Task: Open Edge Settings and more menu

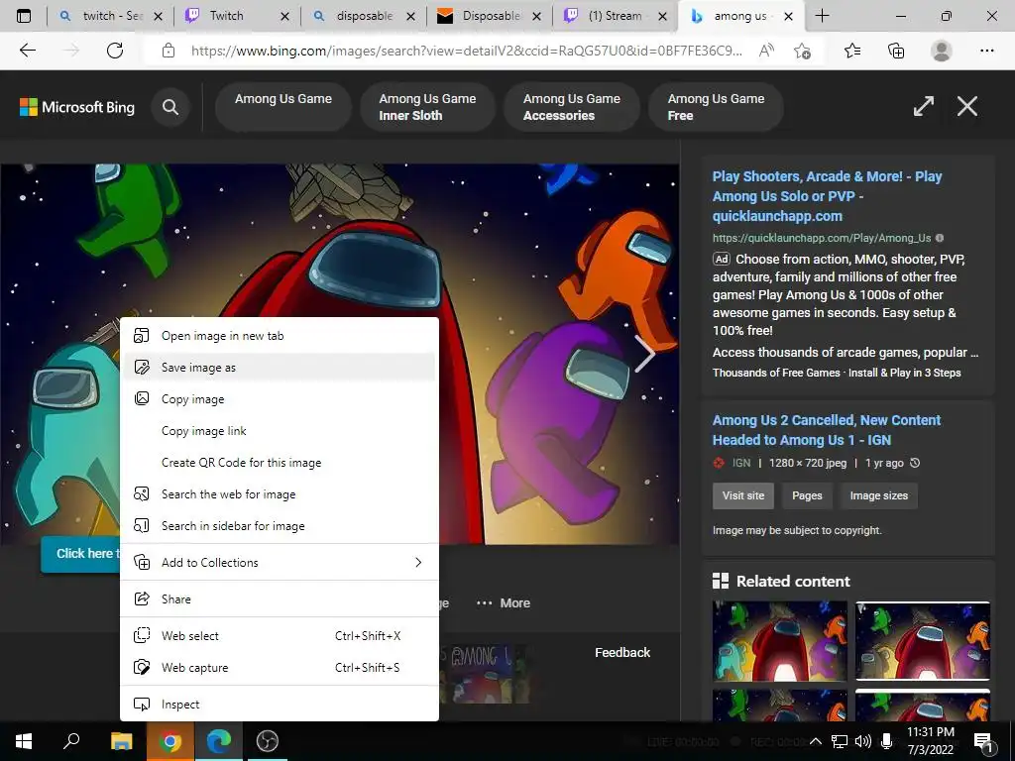Action: coord(986,51)
